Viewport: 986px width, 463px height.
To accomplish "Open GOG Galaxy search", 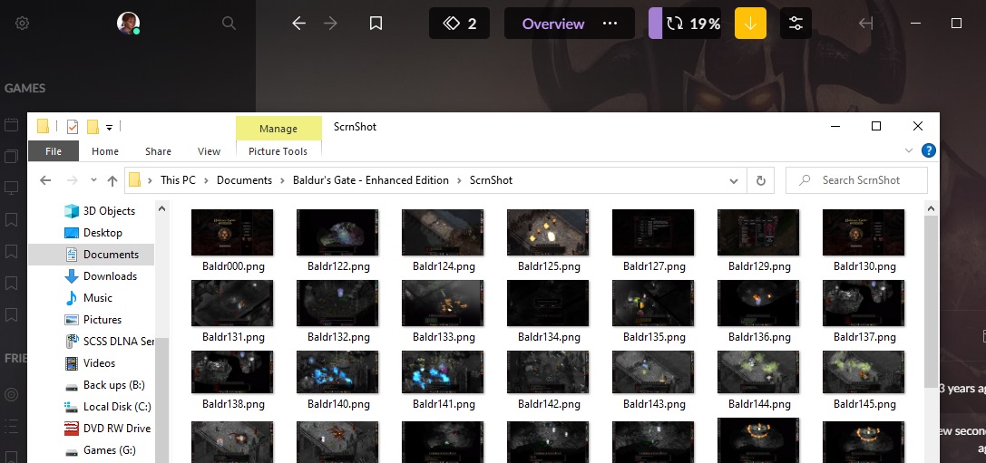I will tap(229, 24).
